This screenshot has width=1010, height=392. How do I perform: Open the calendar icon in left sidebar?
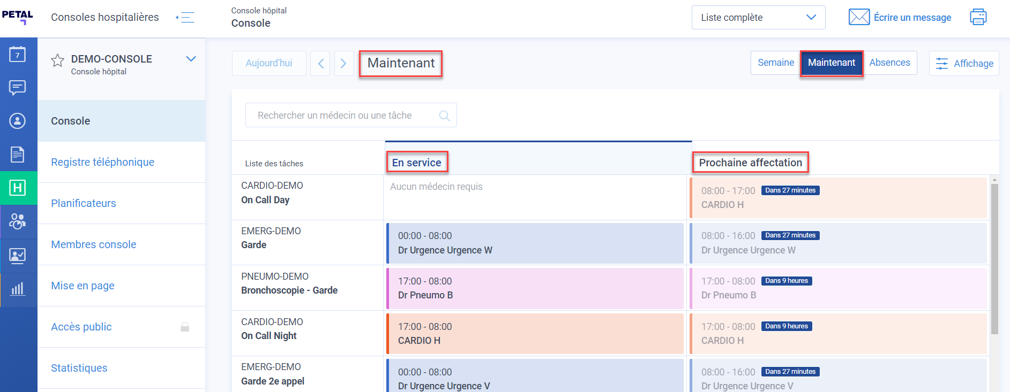click(18, 54)
